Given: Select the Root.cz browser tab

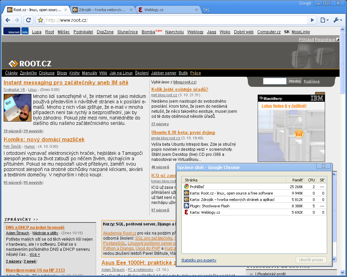Looking at the screenshot, I should (x=37, y=10).
